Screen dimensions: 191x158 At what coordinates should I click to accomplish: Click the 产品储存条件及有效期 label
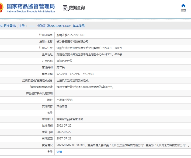coord(39,94)
